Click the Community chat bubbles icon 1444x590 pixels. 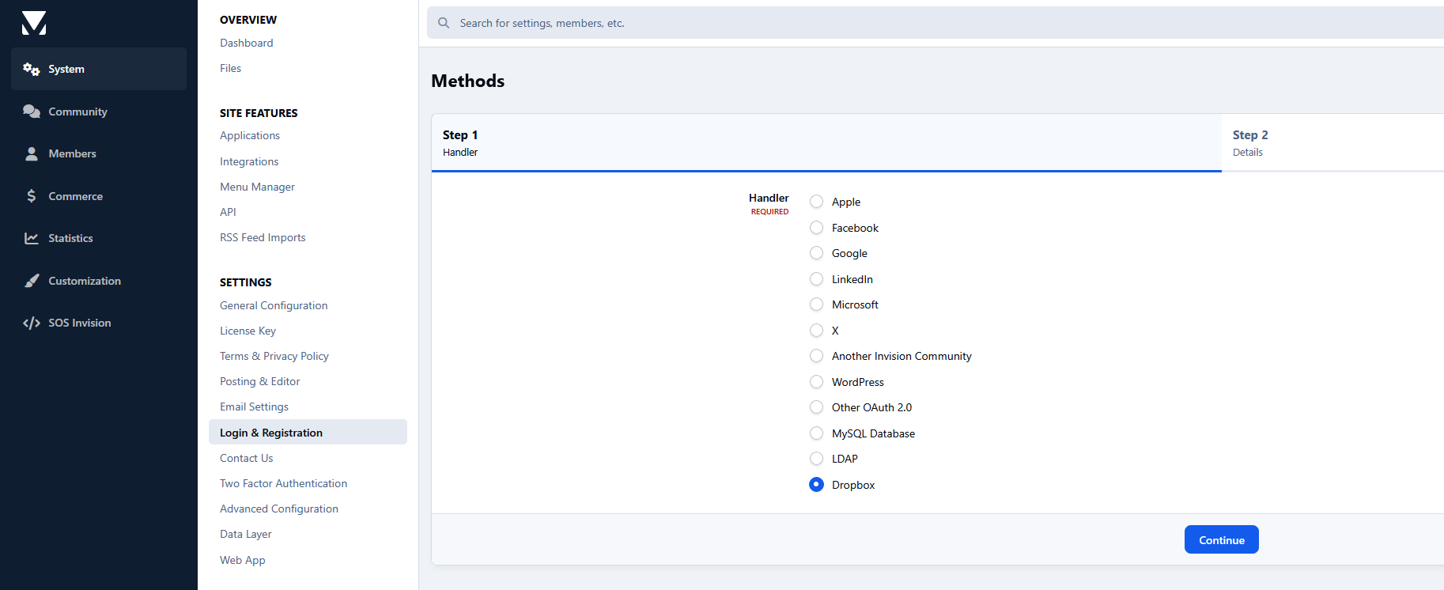click(32, 112)
